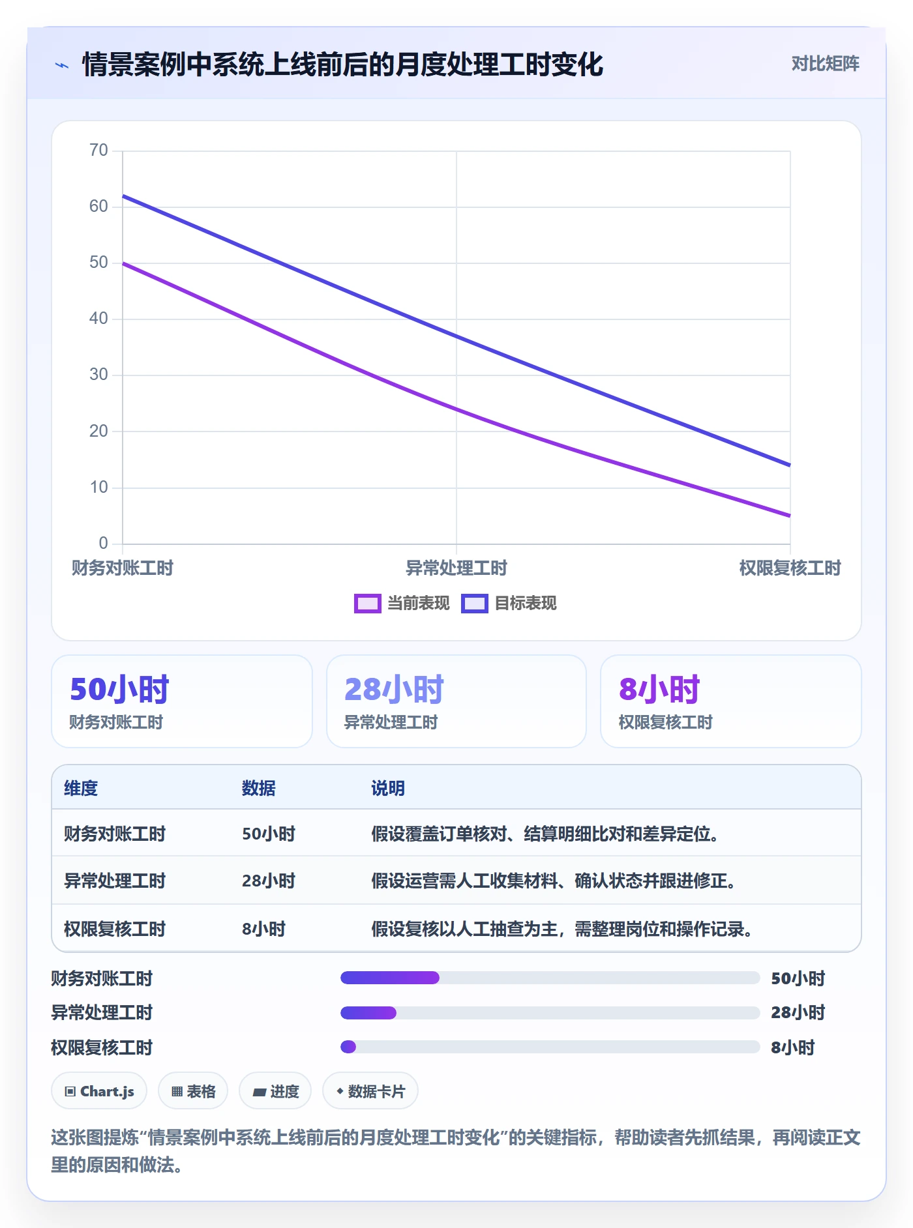Select the 表格 tag chip
This screenshot has height=1228, width=913.
pyautogui.click(x=193, y=1091)
